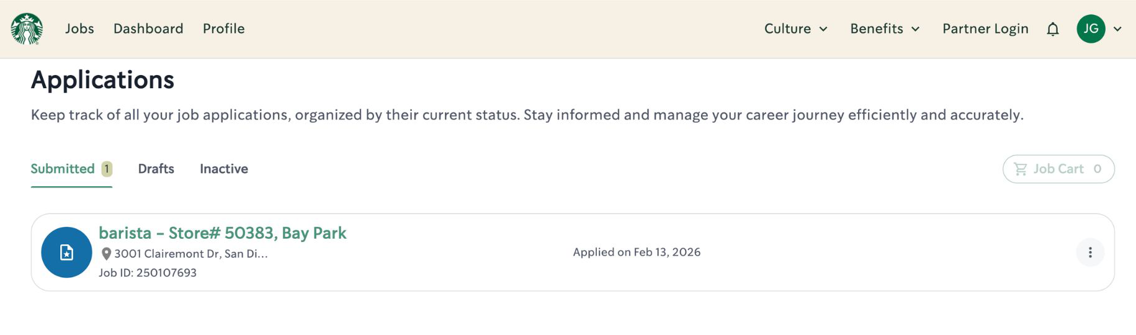Open barista Store# 50383 Bay Park application

click(x=222, y=233)
